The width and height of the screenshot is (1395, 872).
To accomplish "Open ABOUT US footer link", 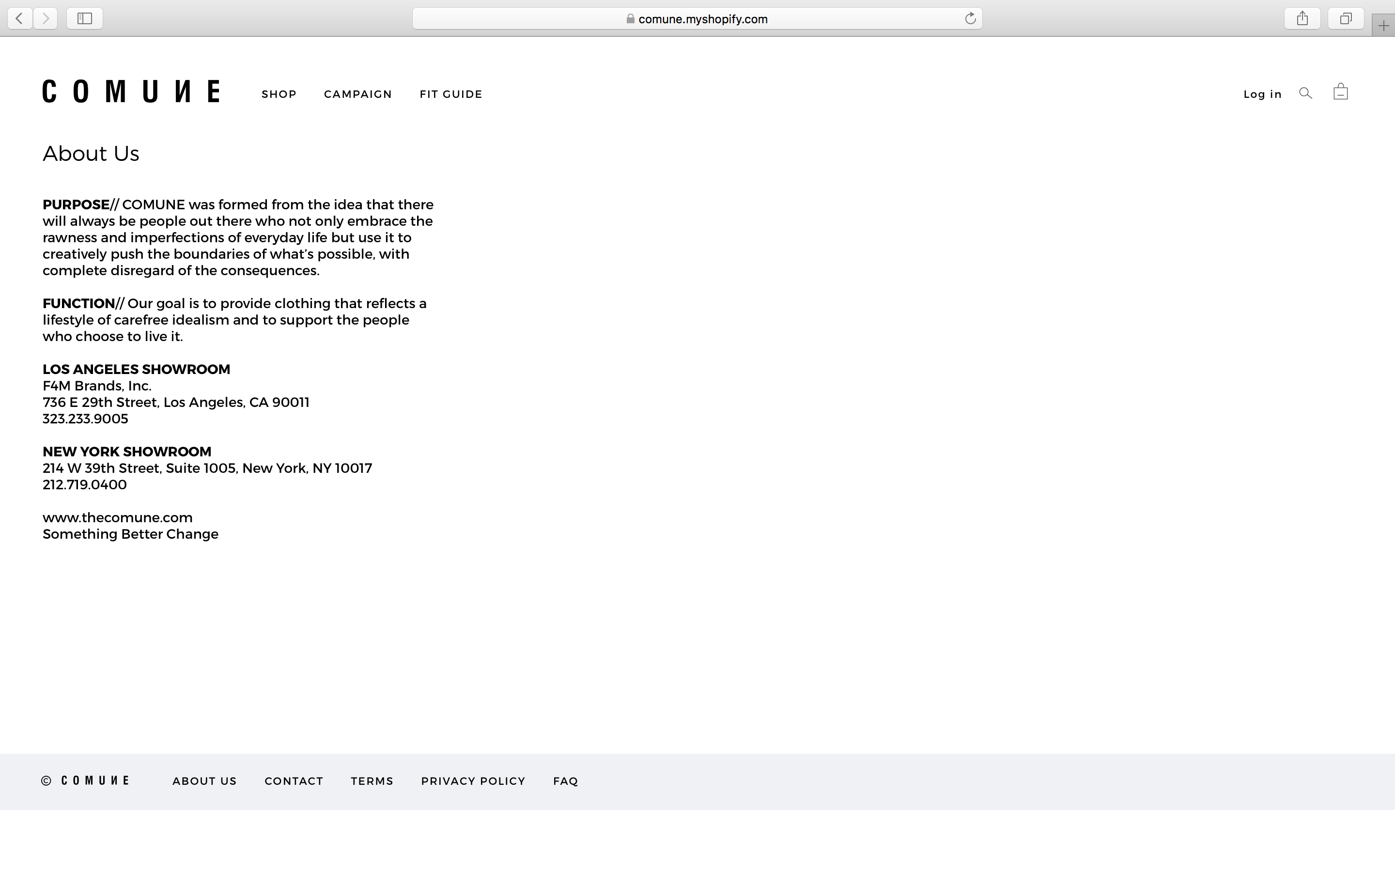I will 204,781.
